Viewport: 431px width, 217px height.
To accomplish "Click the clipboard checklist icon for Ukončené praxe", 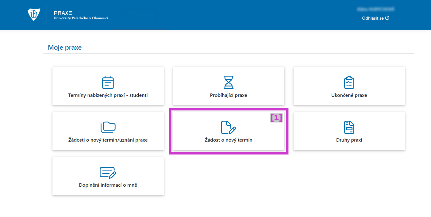I will click(349, 82).
